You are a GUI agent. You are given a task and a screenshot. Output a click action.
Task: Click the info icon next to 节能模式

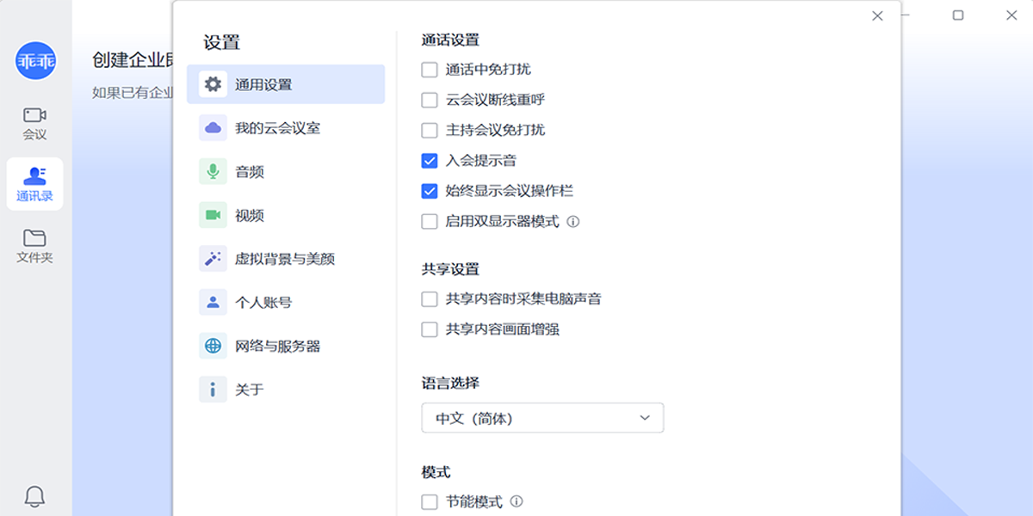pos(516,501)
